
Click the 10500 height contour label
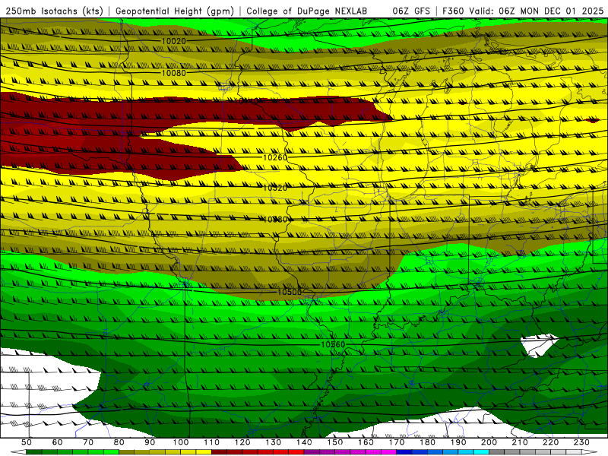(290, 292)
